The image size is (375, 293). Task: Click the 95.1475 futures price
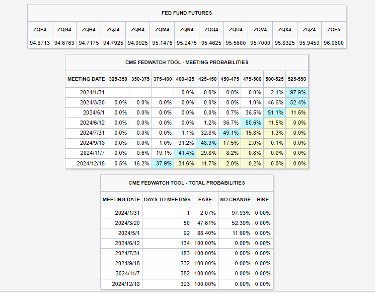[x=162, y=43]
